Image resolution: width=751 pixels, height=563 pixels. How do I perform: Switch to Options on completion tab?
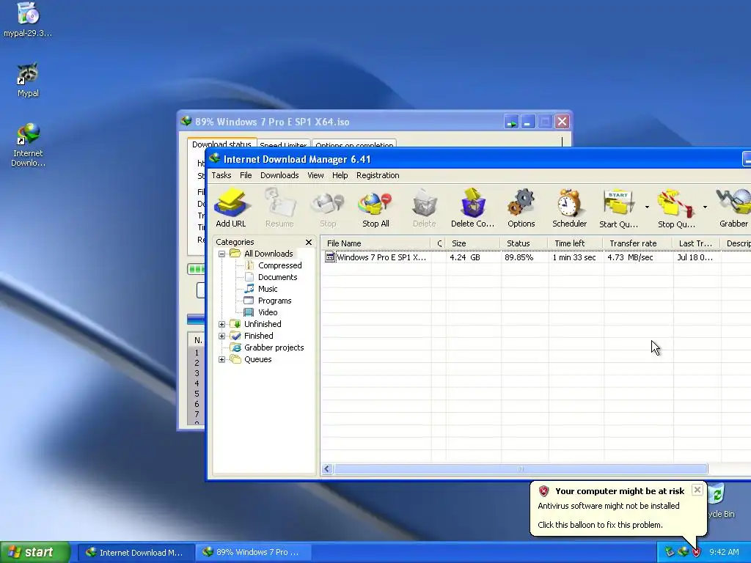354,144
